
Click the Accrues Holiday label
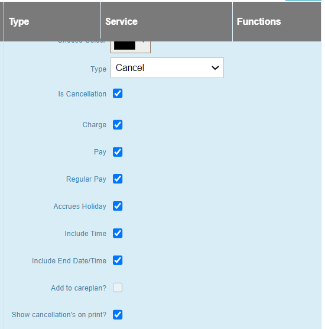(80, 207)
